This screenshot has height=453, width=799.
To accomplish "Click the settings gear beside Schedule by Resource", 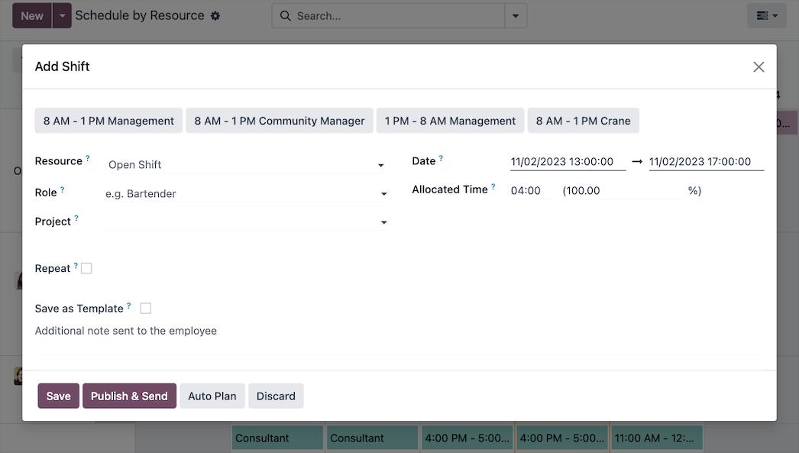I will 215,16.
